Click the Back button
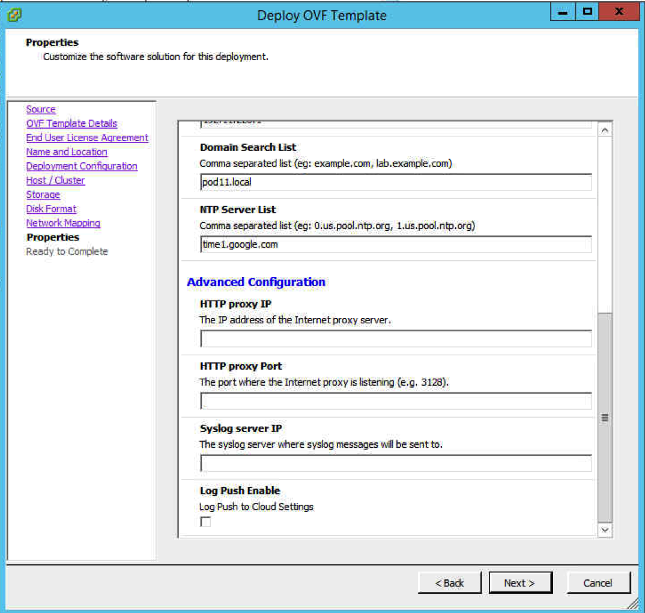The width and height of the screenshot is (645, 613). (450, 582)
